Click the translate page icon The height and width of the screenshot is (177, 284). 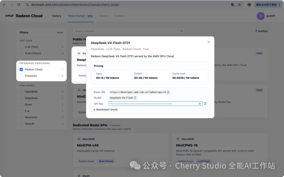(233, 5)
